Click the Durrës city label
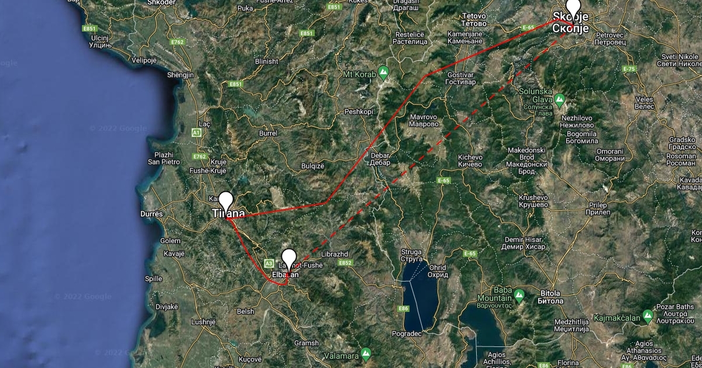 [152, 214]
